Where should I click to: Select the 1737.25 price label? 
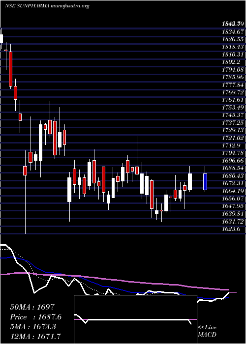[x=233, y=122]
